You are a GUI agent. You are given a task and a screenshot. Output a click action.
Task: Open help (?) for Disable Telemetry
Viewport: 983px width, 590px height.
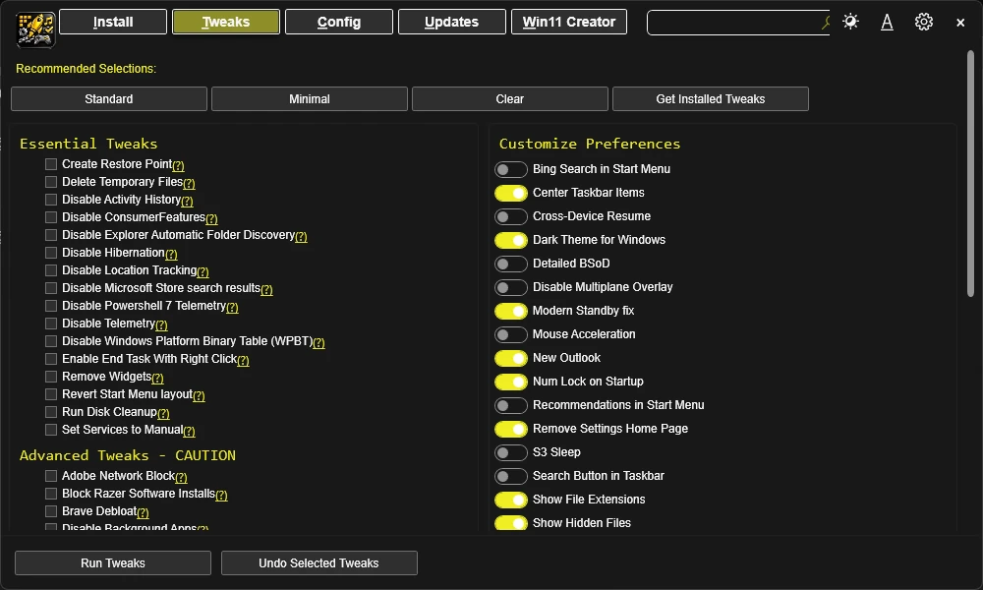pyautogui.click(x=161, y=324)
